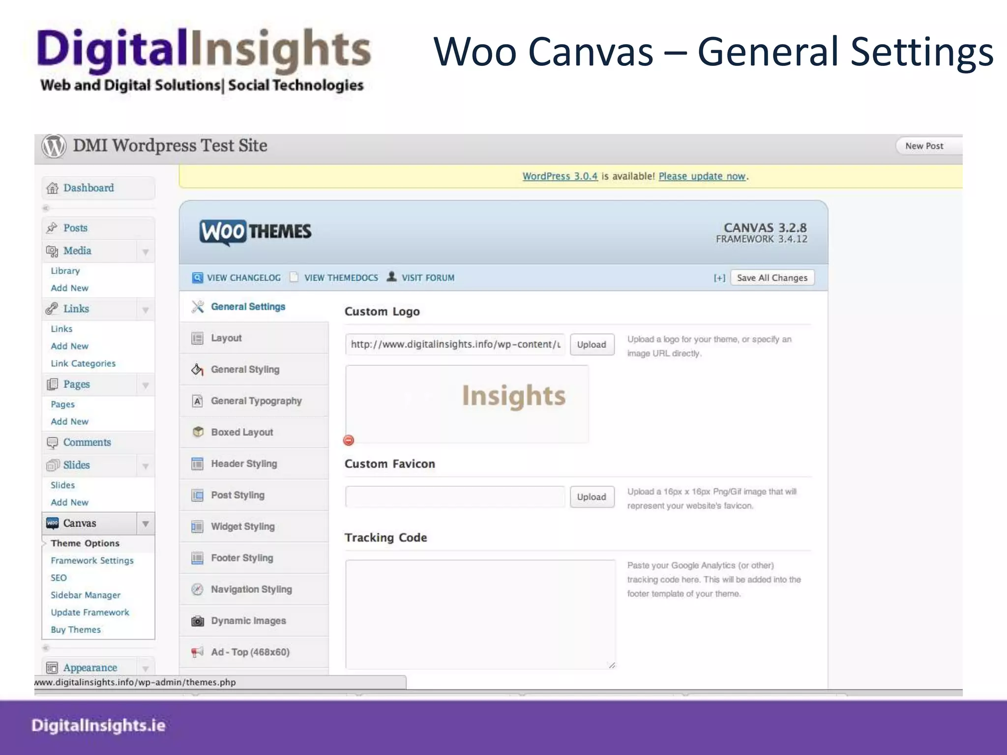1007x755 pixels.
Task: Upload a custom favicon file
Action: pos(592,497)
